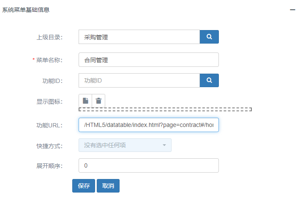Click the 取消 button
300x201 pixels.
click(x=108, y=186)
